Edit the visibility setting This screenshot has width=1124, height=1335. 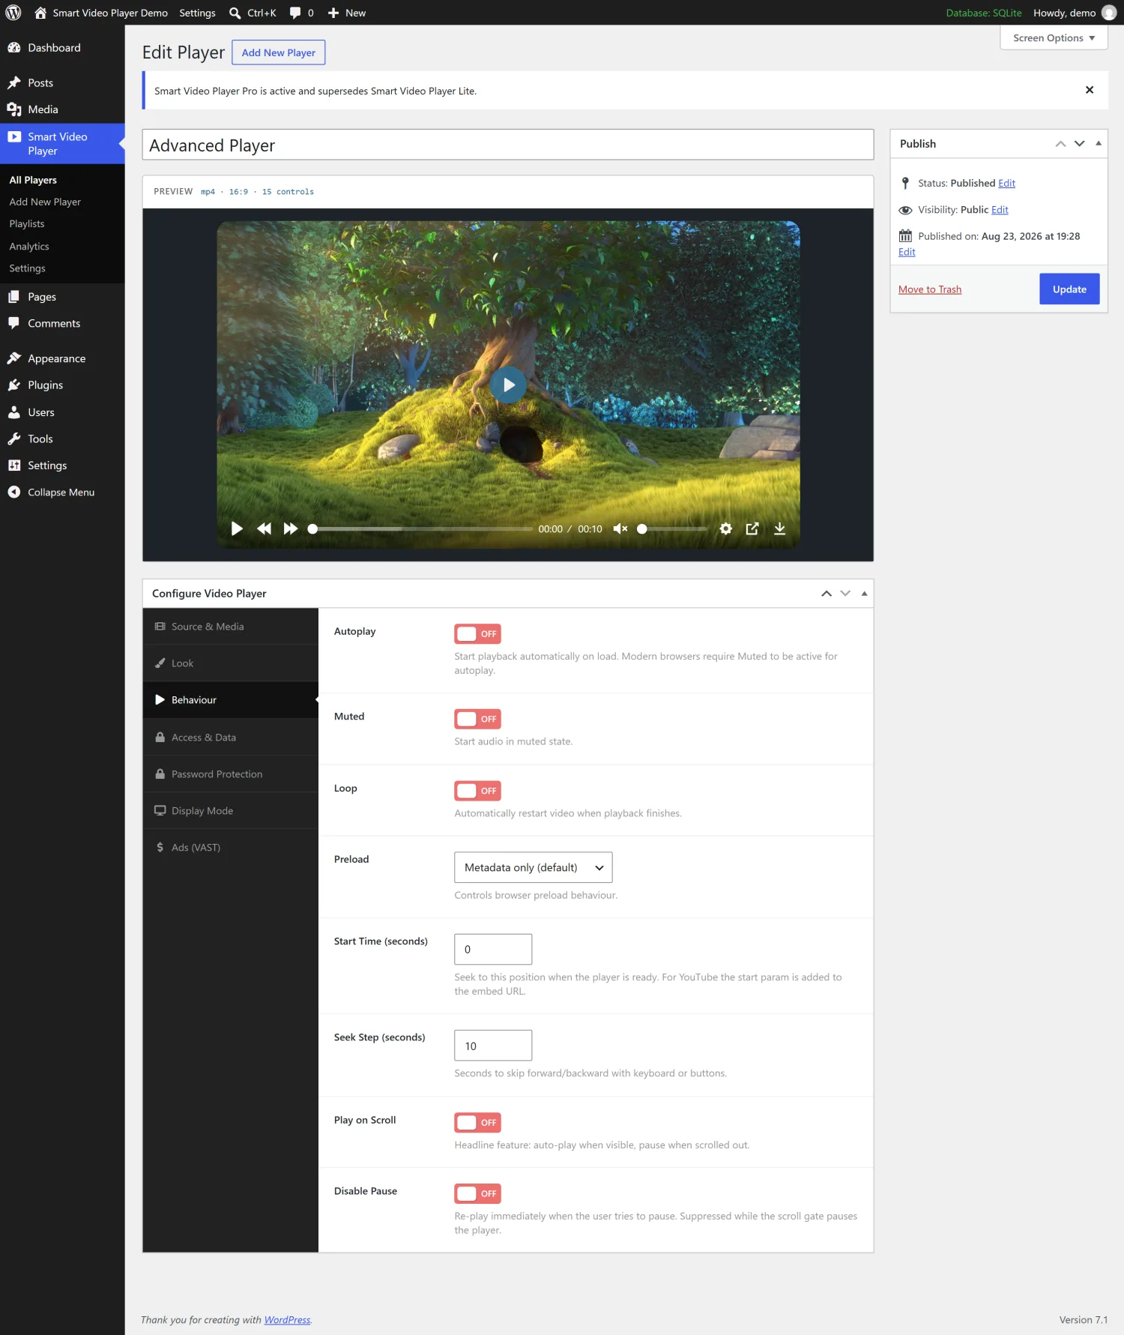tap(1000, 210)
